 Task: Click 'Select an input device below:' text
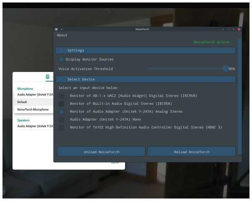click(x=89, y=88)
